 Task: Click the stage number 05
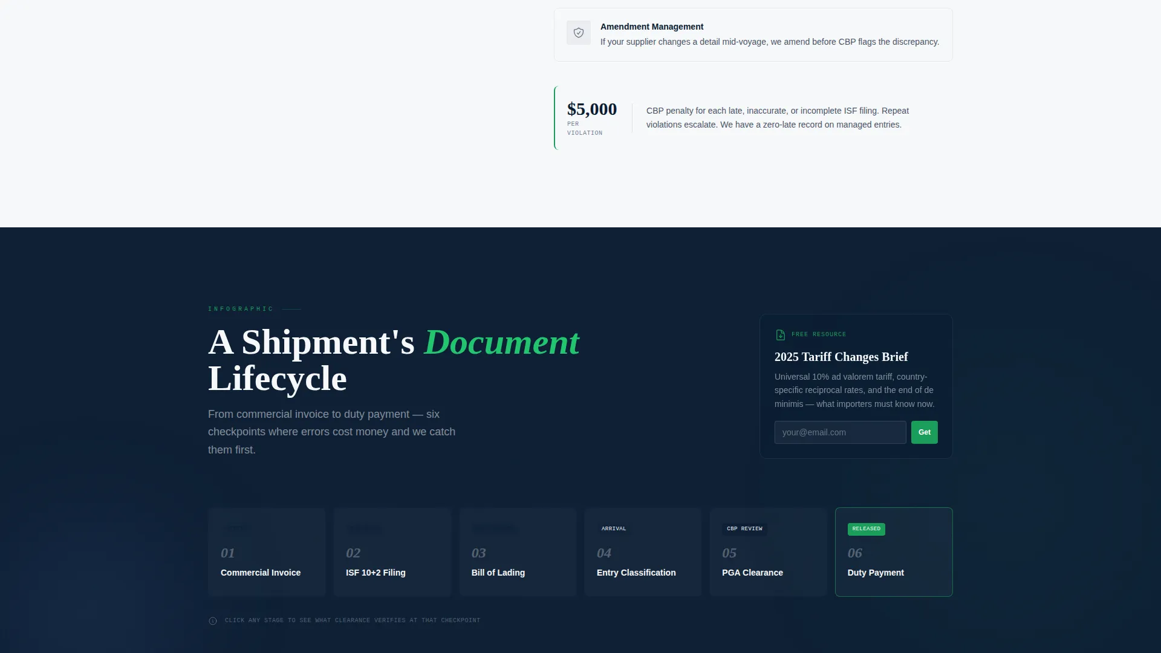pyautogui.click(x=729, y=553)
